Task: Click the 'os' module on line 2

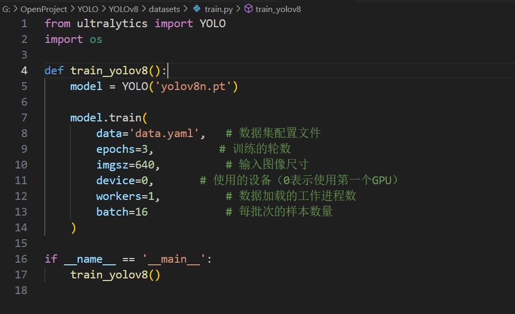Action: (96, 39)
